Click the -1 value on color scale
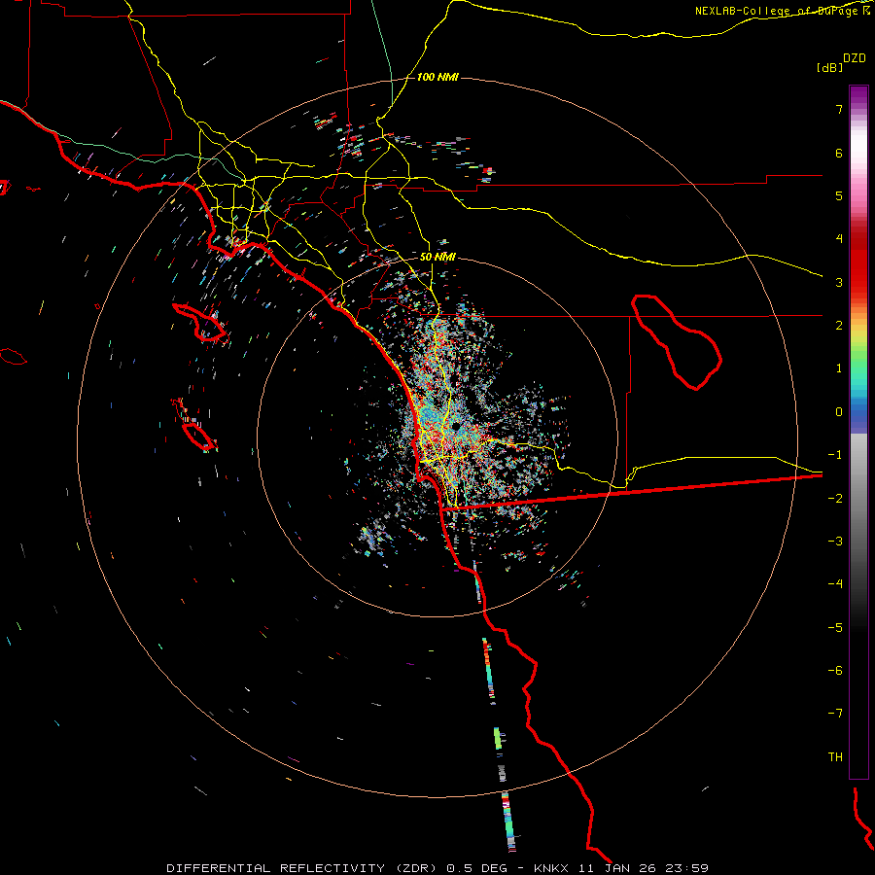Viewport: 875px width, 875px height. 835,455
